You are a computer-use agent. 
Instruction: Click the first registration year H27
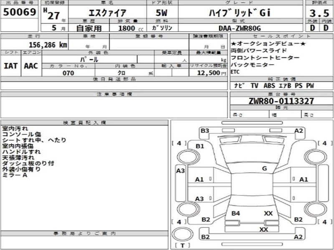[x=52, y=14]
